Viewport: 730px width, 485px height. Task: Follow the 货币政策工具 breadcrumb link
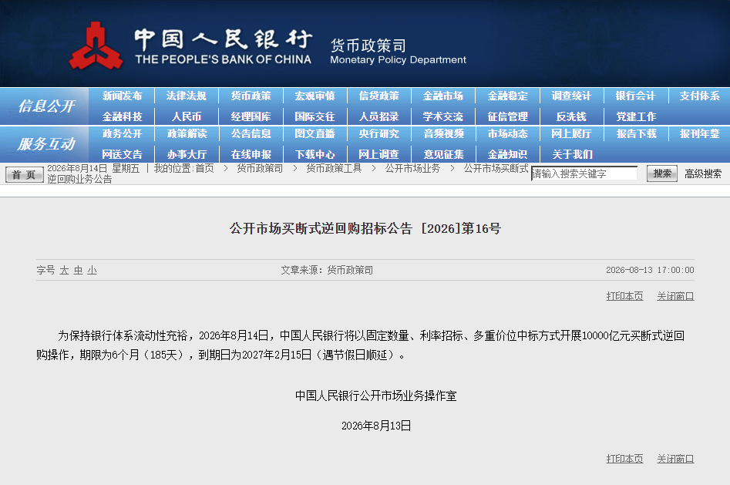pyautogui.click(x=334, y=168)
